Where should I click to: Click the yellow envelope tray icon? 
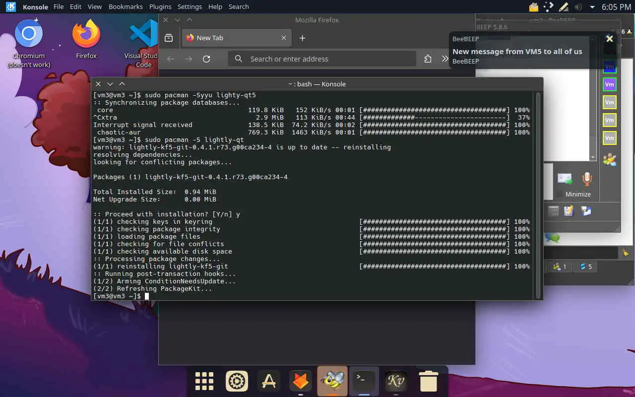pyautogui.click(x=534, y=7)
